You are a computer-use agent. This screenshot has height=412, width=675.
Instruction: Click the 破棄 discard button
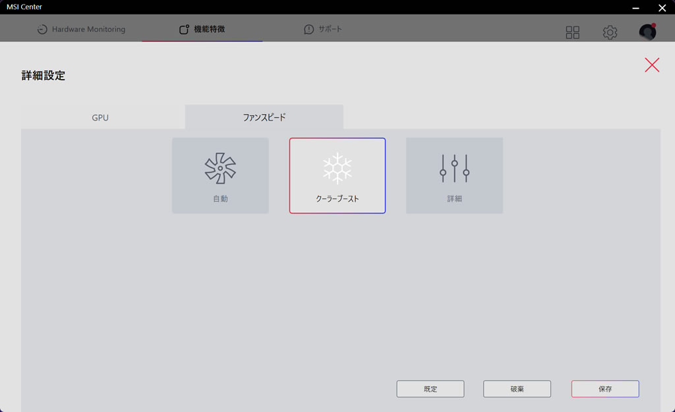[x=517, y=389]
